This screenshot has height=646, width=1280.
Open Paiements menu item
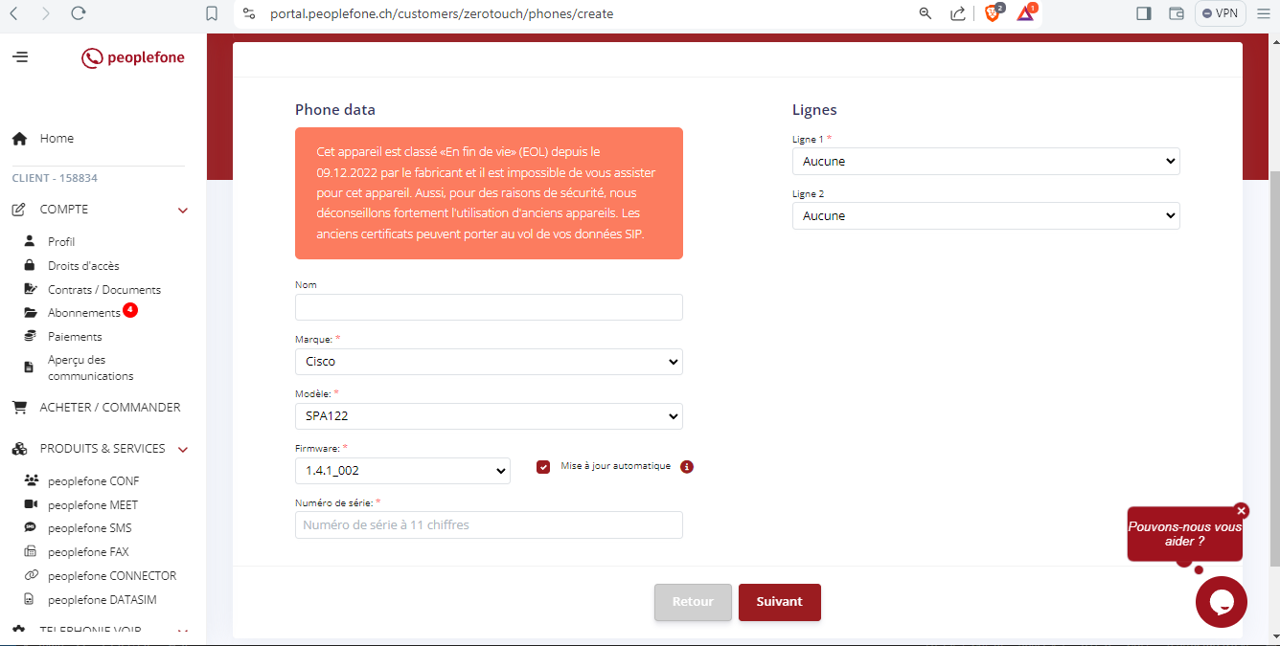75,337
